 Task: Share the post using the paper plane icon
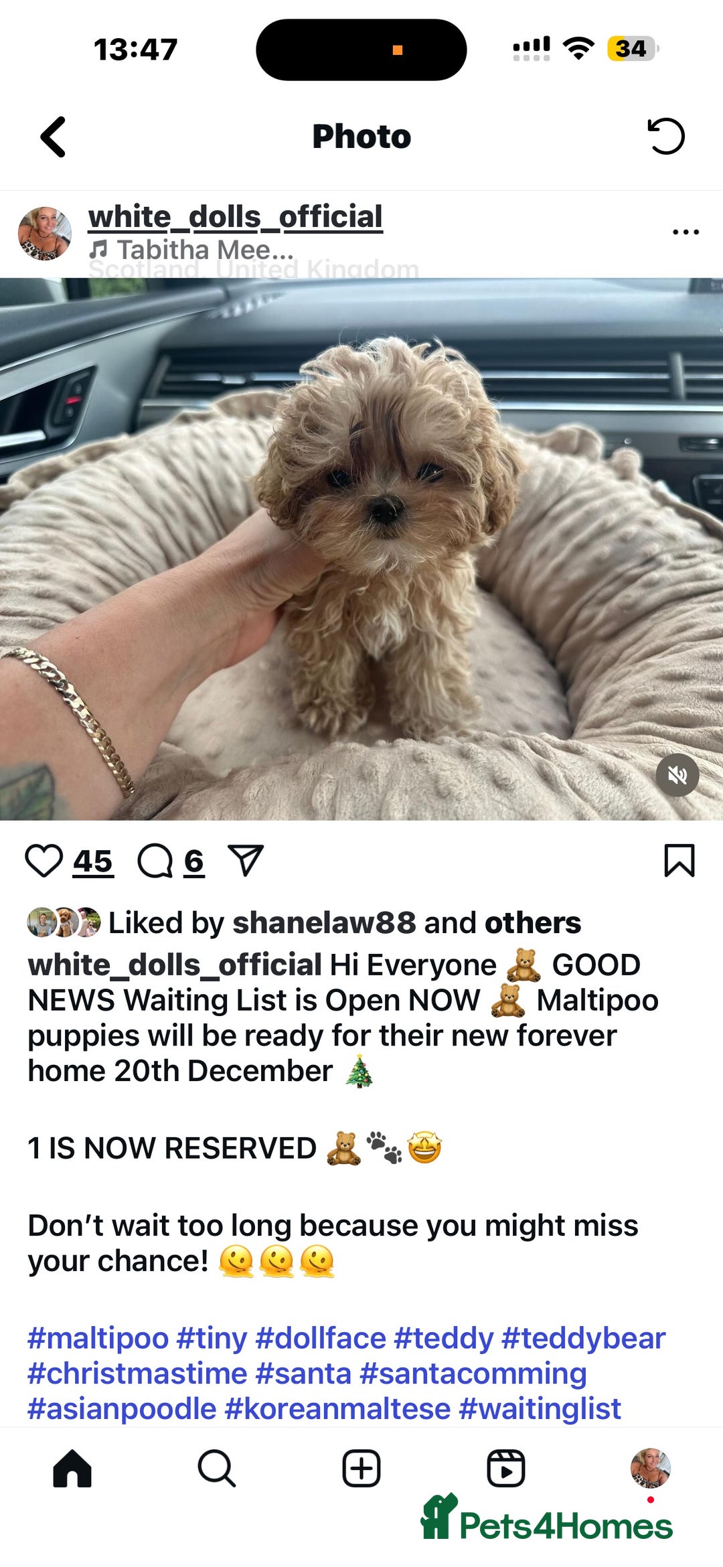[x=246, y=860]
